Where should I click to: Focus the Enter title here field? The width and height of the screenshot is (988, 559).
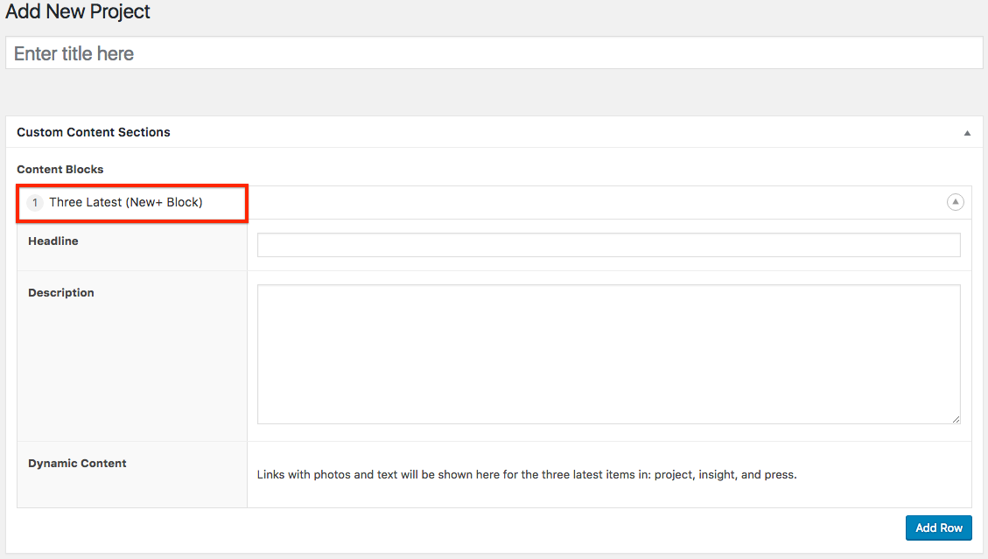(494, 53)
